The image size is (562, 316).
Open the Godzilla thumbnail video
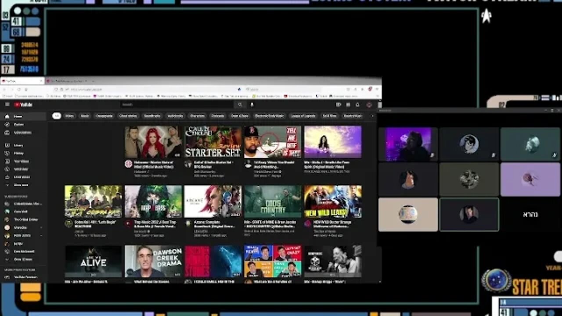pos(213,261)
